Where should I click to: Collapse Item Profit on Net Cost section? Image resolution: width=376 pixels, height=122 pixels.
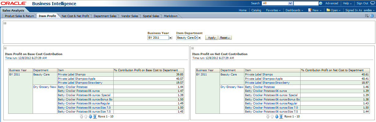(x=192, y=48)
